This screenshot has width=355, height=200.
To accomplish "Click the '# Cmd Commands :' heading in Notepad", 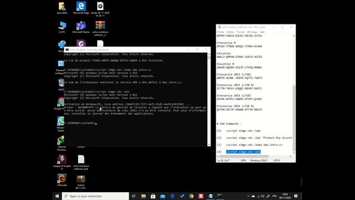I will pos(229,123).
